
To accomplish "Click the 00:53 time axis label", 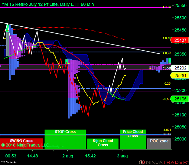I will coord(11,156).
